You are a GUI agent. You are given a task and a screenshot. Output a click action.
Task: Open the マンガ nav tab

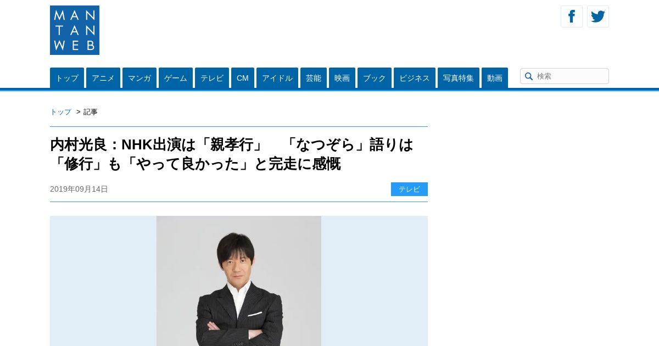139,78
